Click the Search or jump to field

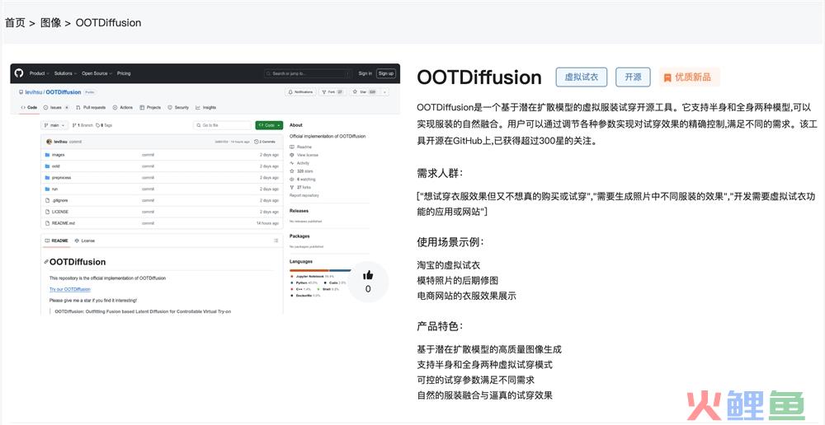[309, 73]
